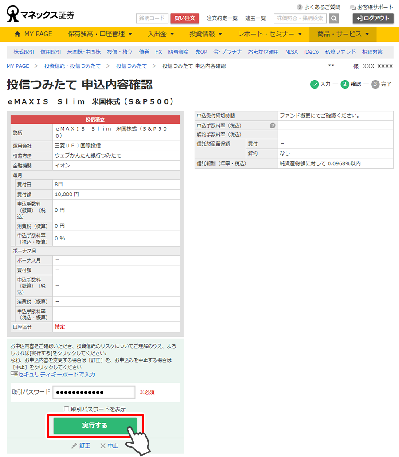Screen dimensions: 399x457
Task: Open 注文約定一覧 link
Action: tap(222, 18)
